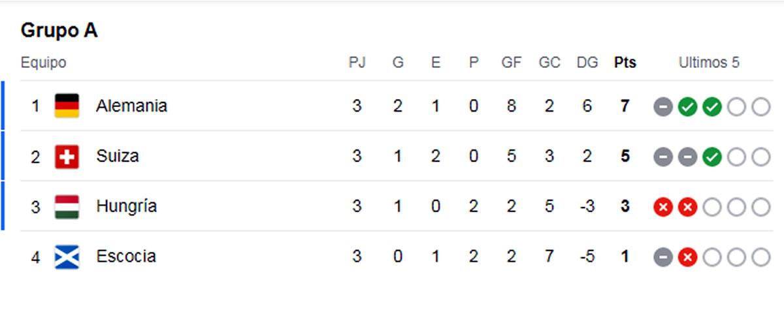Click the Switzerland flag icon
Screen dimensions: 784x310
67,157
